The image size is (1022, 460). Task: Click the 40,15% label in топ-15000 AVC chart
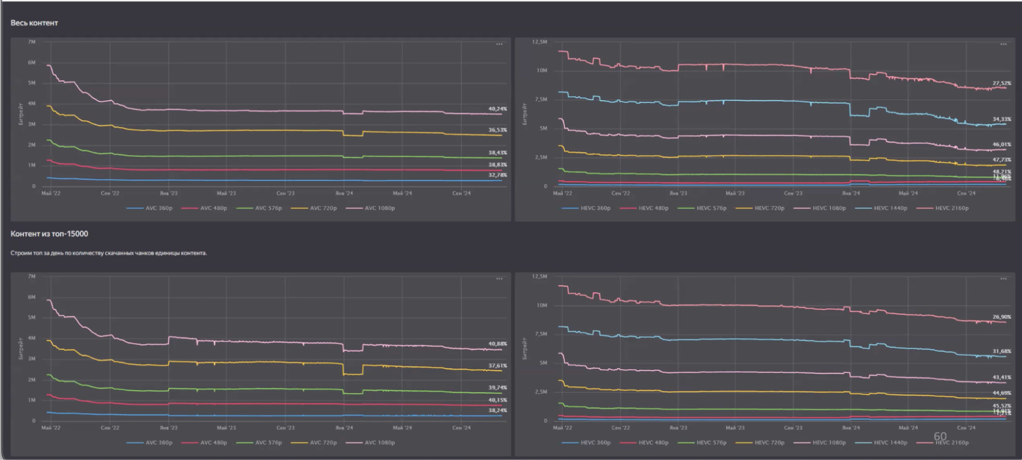[497, 400]
